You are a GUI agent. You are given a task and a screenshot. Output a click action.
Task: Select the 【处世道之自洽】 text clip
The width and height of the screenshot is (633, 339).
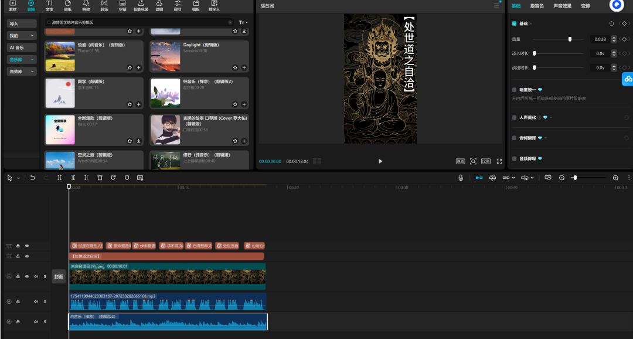(x=166, y=256)
